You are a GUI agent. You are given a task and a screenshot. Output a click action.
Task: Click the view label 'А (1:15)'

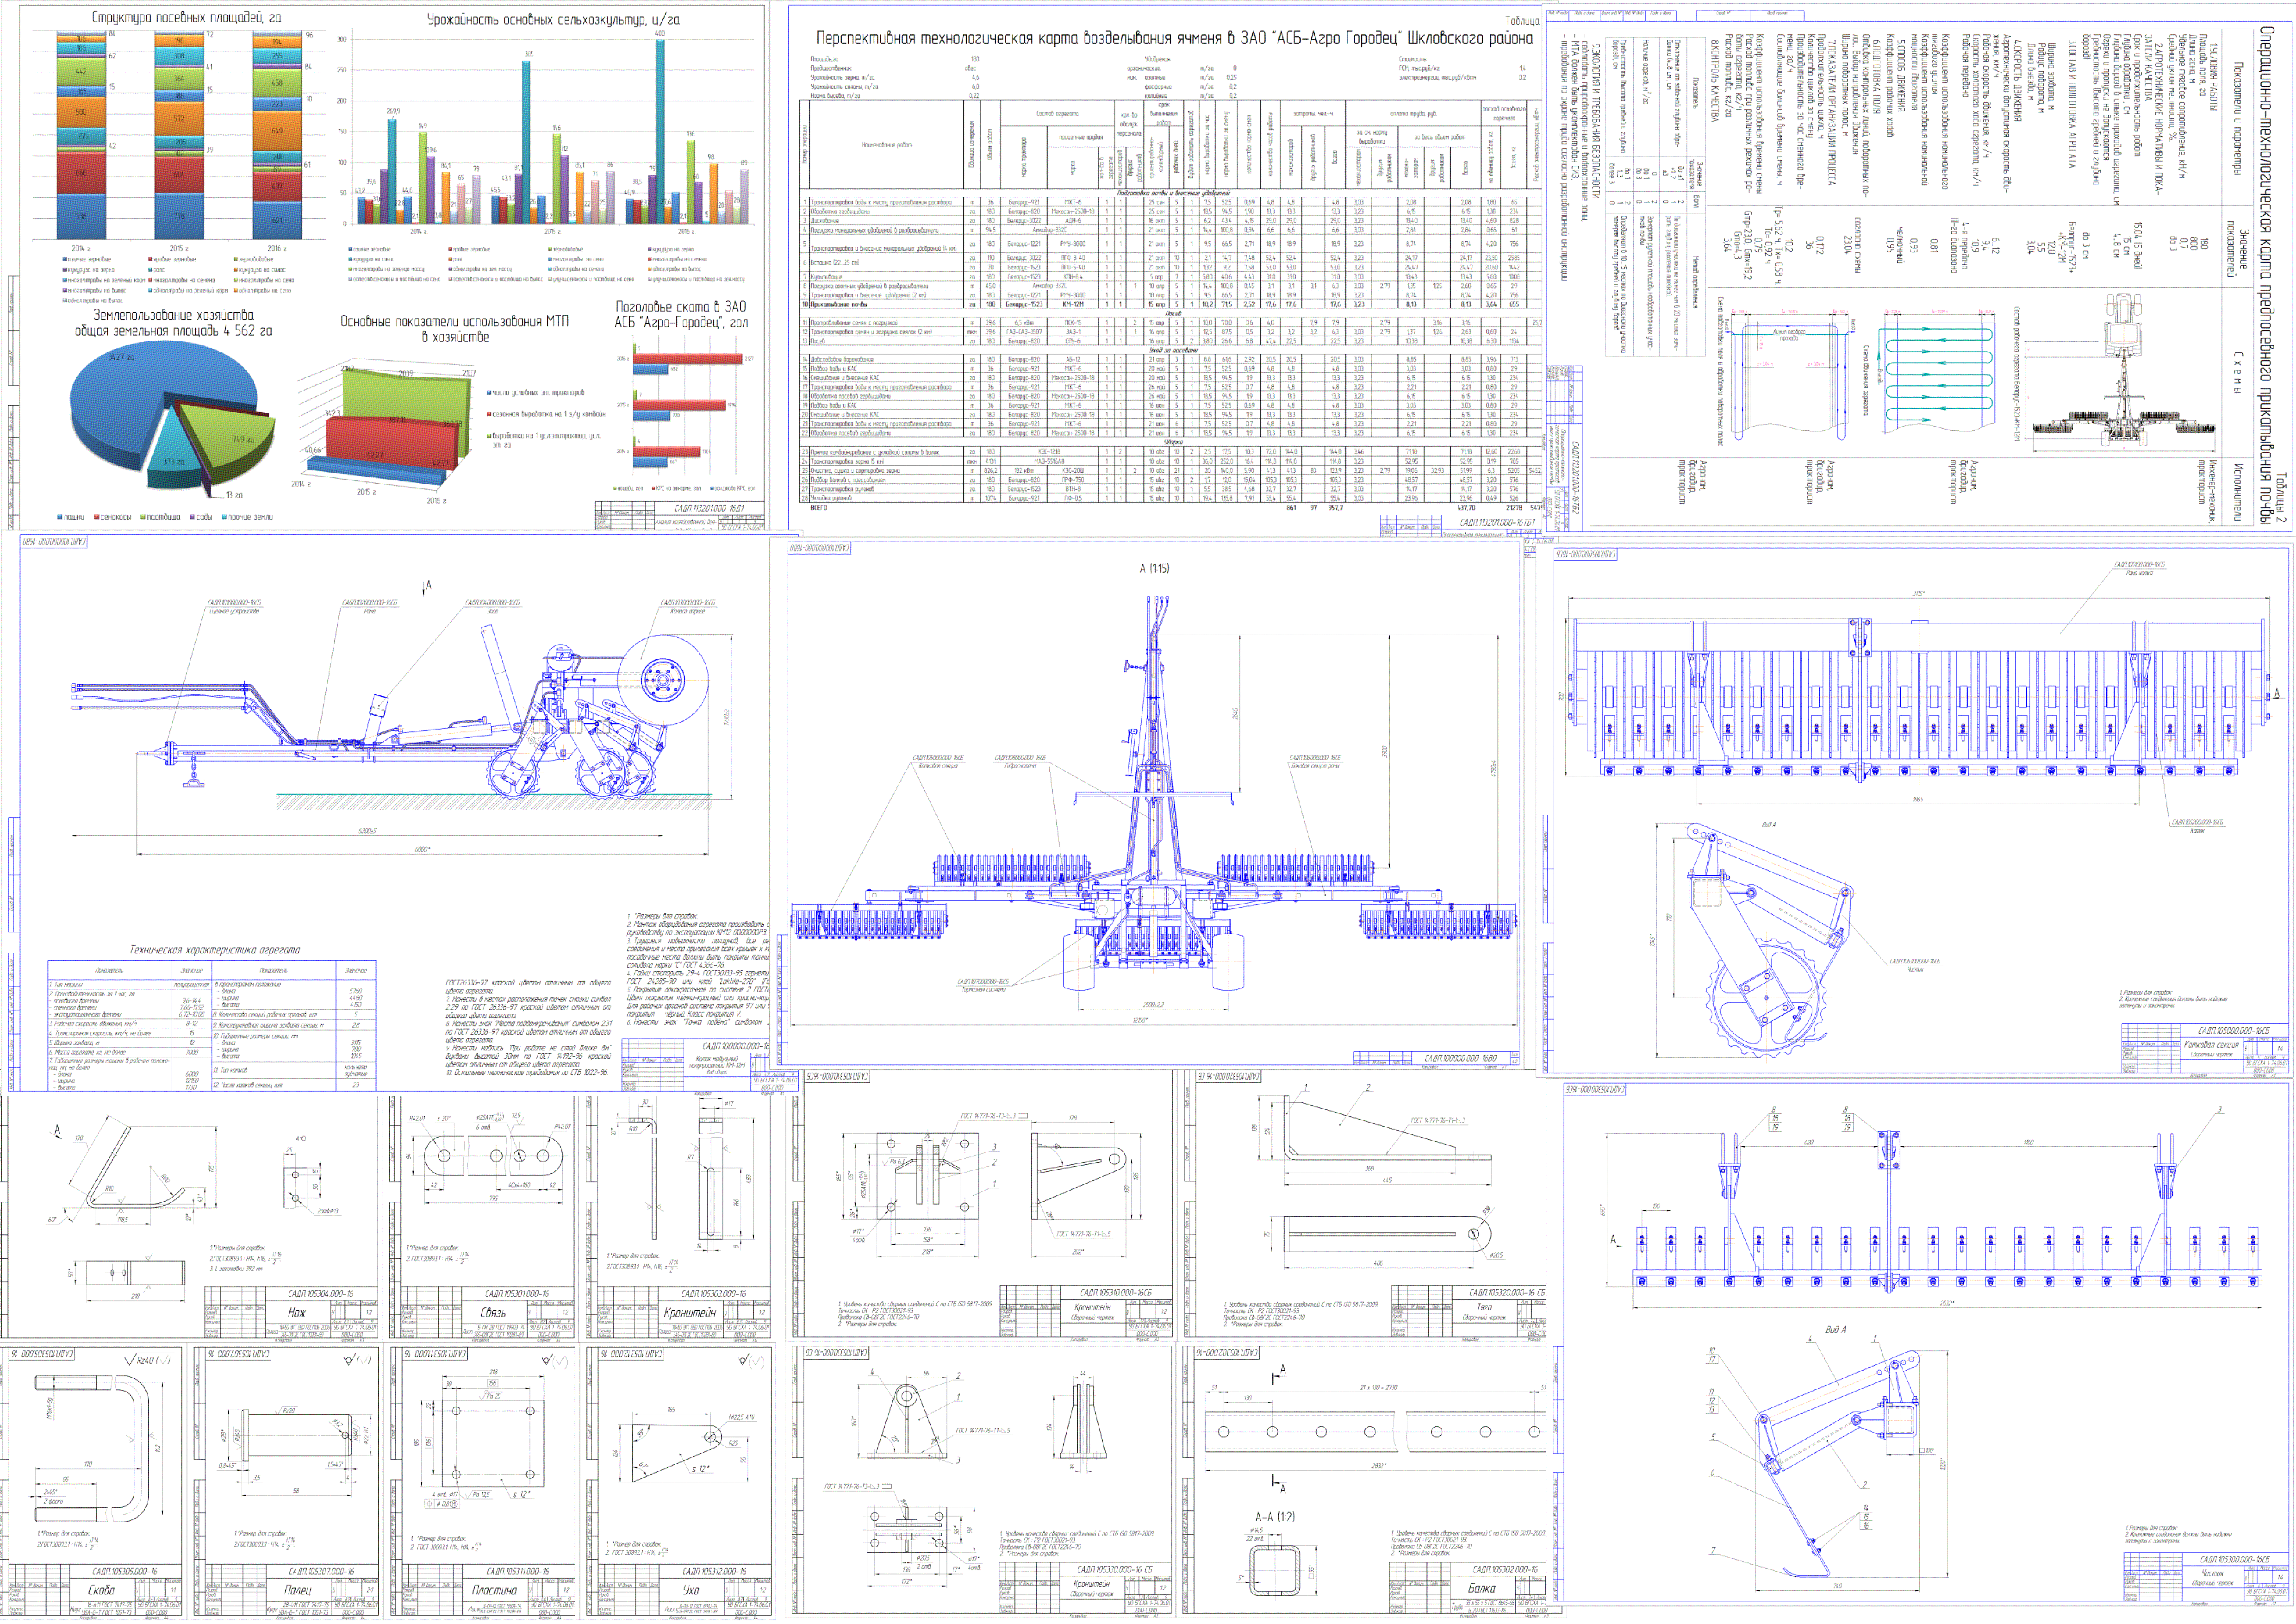point(1154,568)
